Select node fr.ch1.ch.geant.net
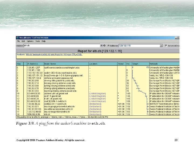 click(x=53, y=99)
